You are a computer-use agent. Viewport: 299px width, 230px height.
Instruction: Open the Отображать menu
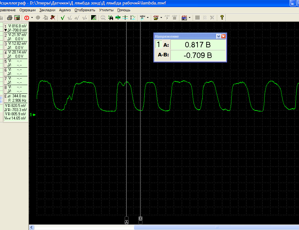pyautogui.click(x=85, y=10)
